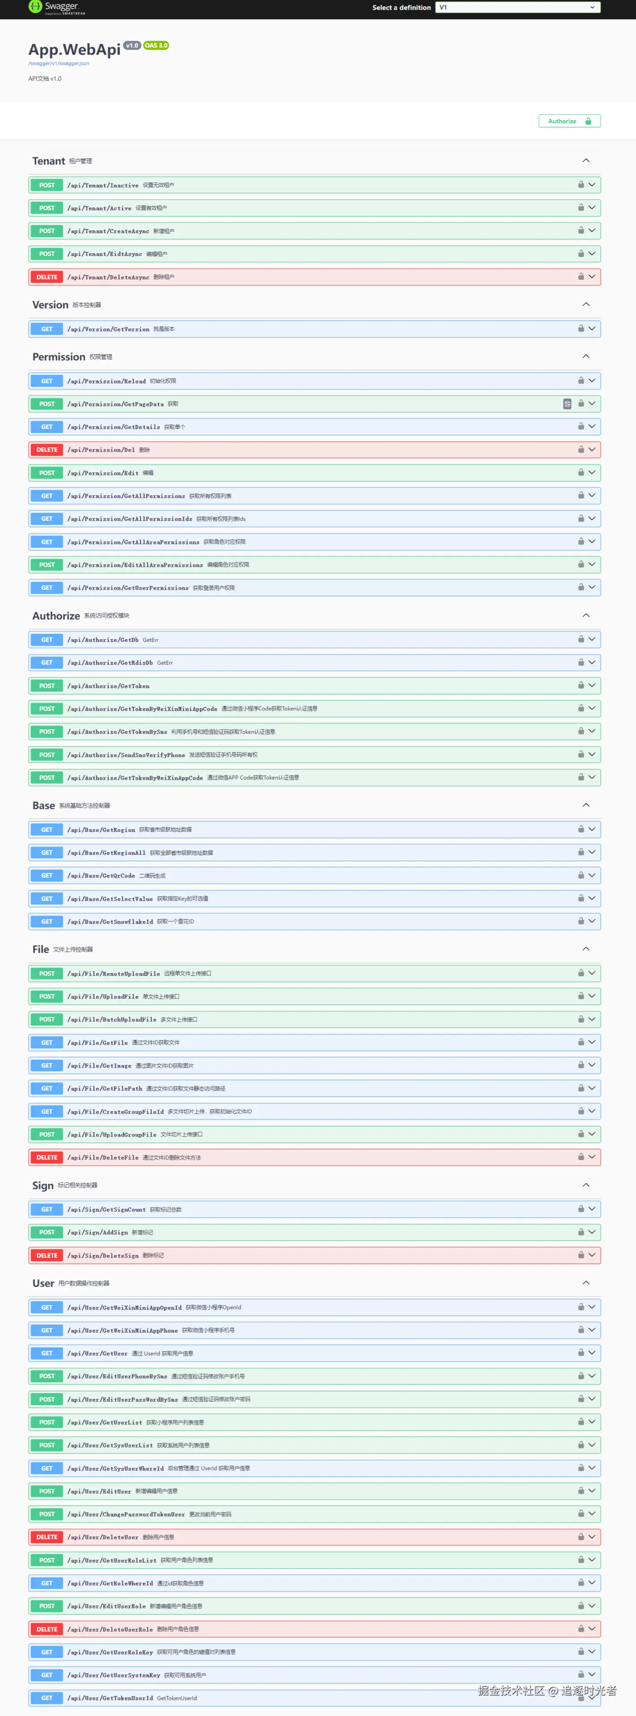Open the /swagger/v1/swagger.json link
Viewport: 636px width, 1716px height.
59,63
